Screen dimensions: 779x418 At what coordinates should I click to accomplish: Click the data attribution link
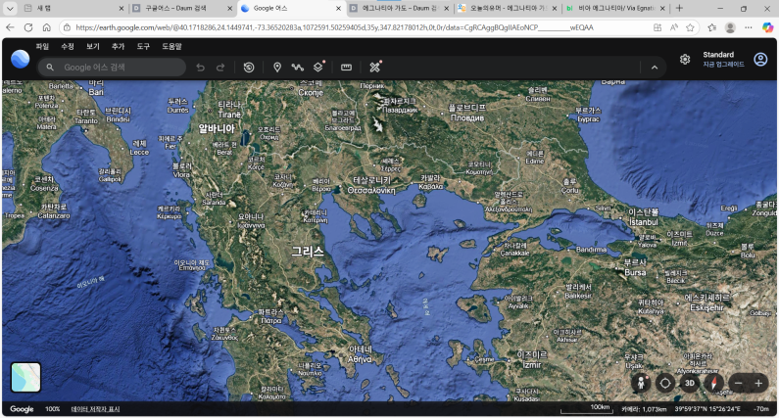pos(95,409)
